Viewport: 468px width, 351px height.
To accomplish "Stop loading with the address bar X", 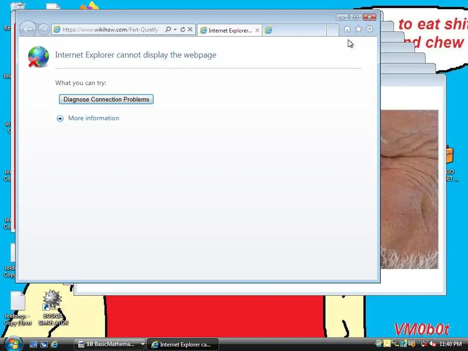I will 190,29.
